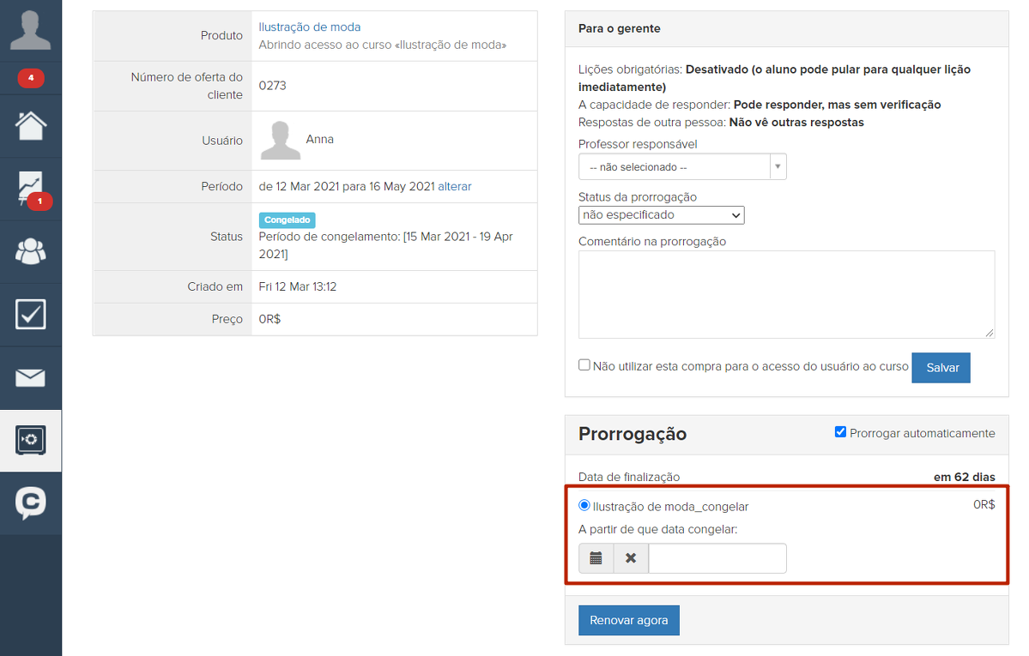Clear the freeze date with X button
Image resolution: width=1029 pixels, height=656 pixels.
pos(631,558)
